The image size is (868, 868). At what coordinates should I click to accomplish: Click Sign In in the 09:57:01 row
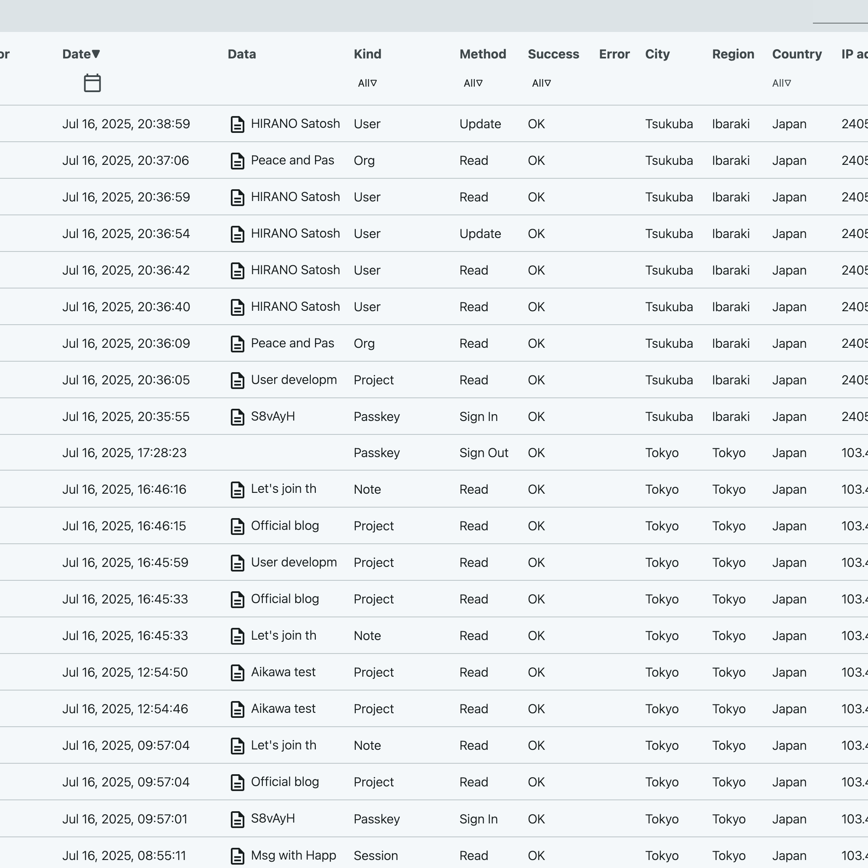tap(478, 820)
